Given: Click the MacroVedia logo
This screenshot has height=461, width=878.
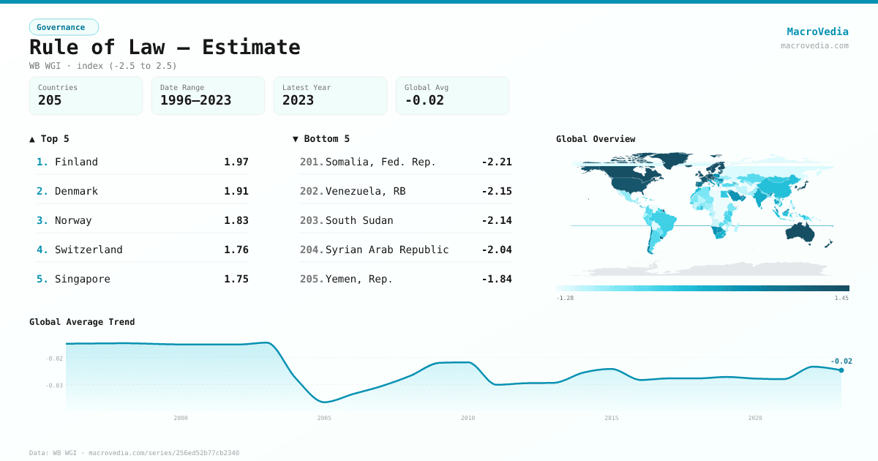Looking at the screenshot, I should coord(817,31).
